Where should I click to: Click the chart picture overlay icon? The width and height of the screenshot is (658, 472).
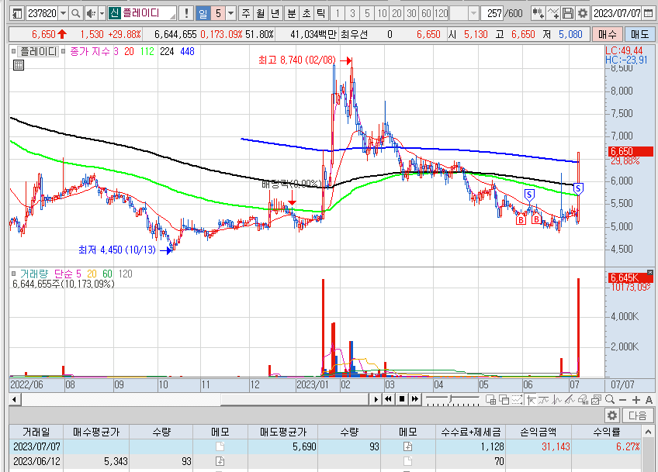pyautogui.click(x=596, y=399)
